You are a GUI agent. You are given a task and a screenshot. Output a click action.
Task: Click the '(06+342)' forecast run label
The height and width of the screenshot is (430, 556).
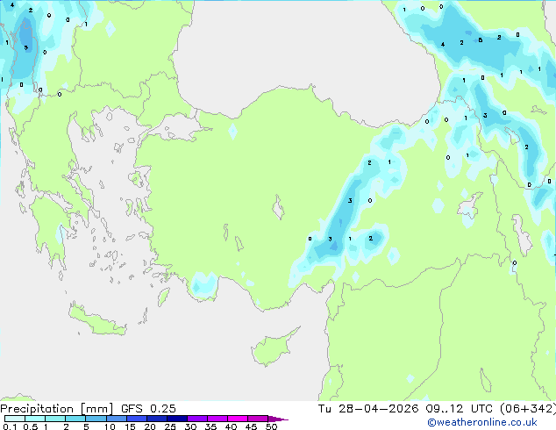(528, 409)
